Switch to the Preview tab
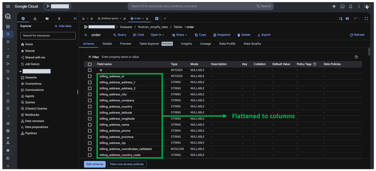Viewport: 376px width, 171px height. coord(126,44)
